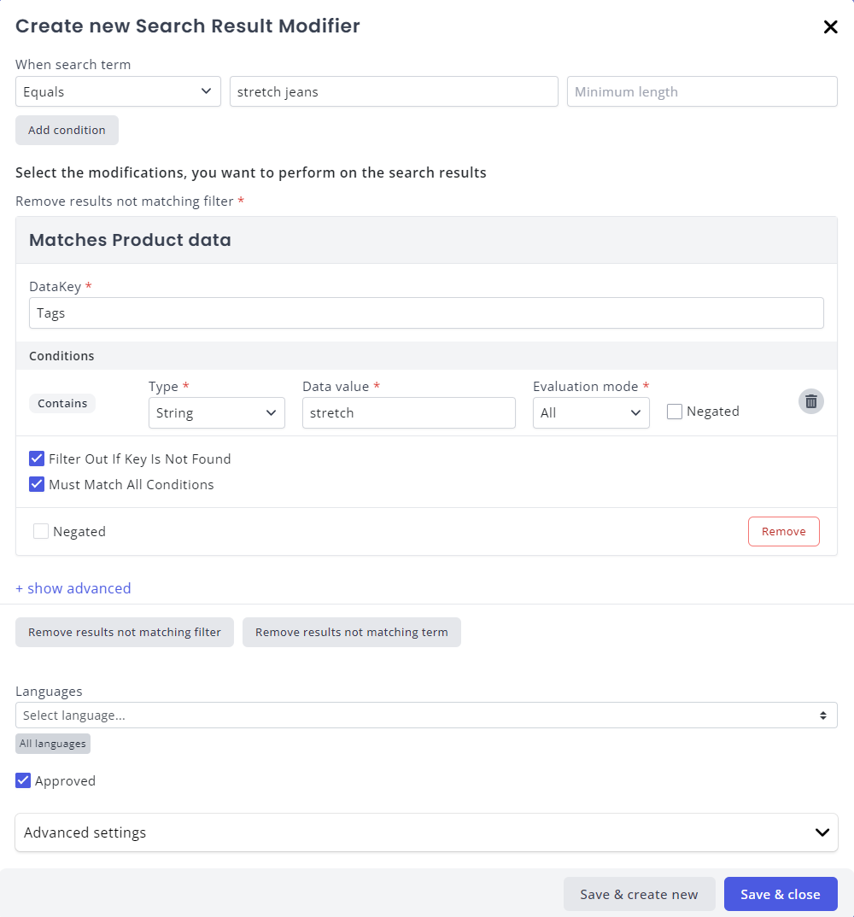
Task: Click Save & create new button
Action: (x=639, y=894)
